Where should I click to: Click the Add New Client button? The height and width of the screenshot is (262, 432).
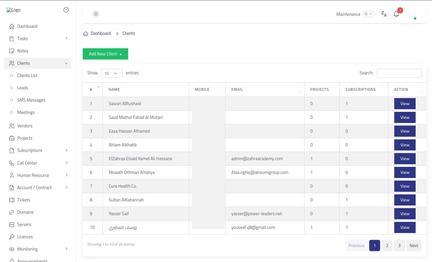tap(105, 54)
